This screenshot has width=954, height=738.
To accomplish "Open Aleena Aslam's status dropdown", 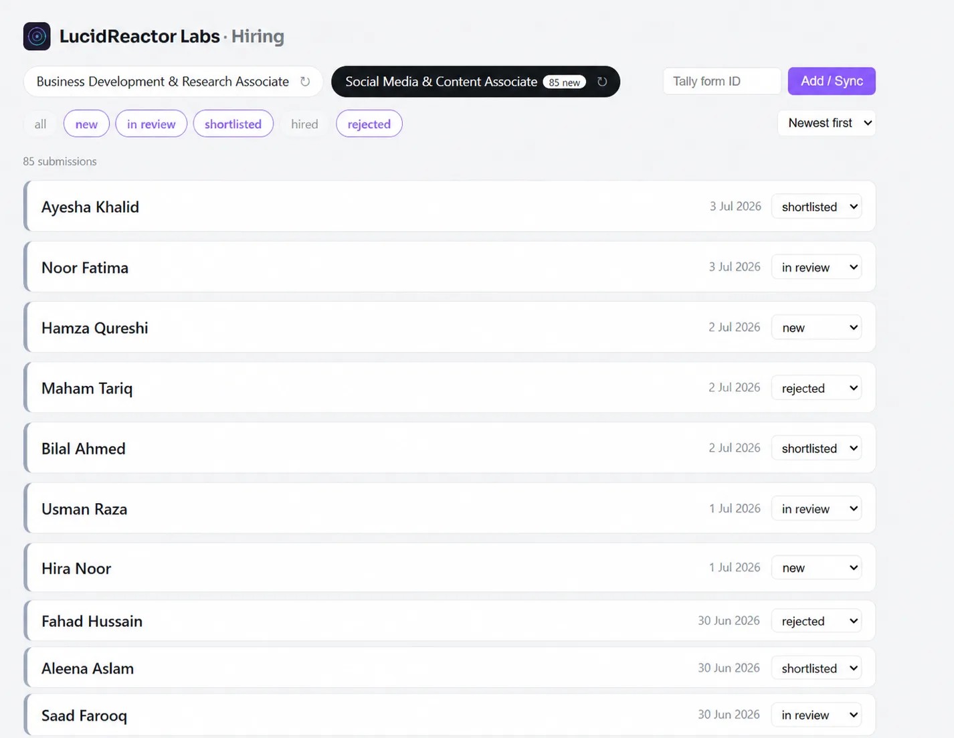I will click(817, 668).
